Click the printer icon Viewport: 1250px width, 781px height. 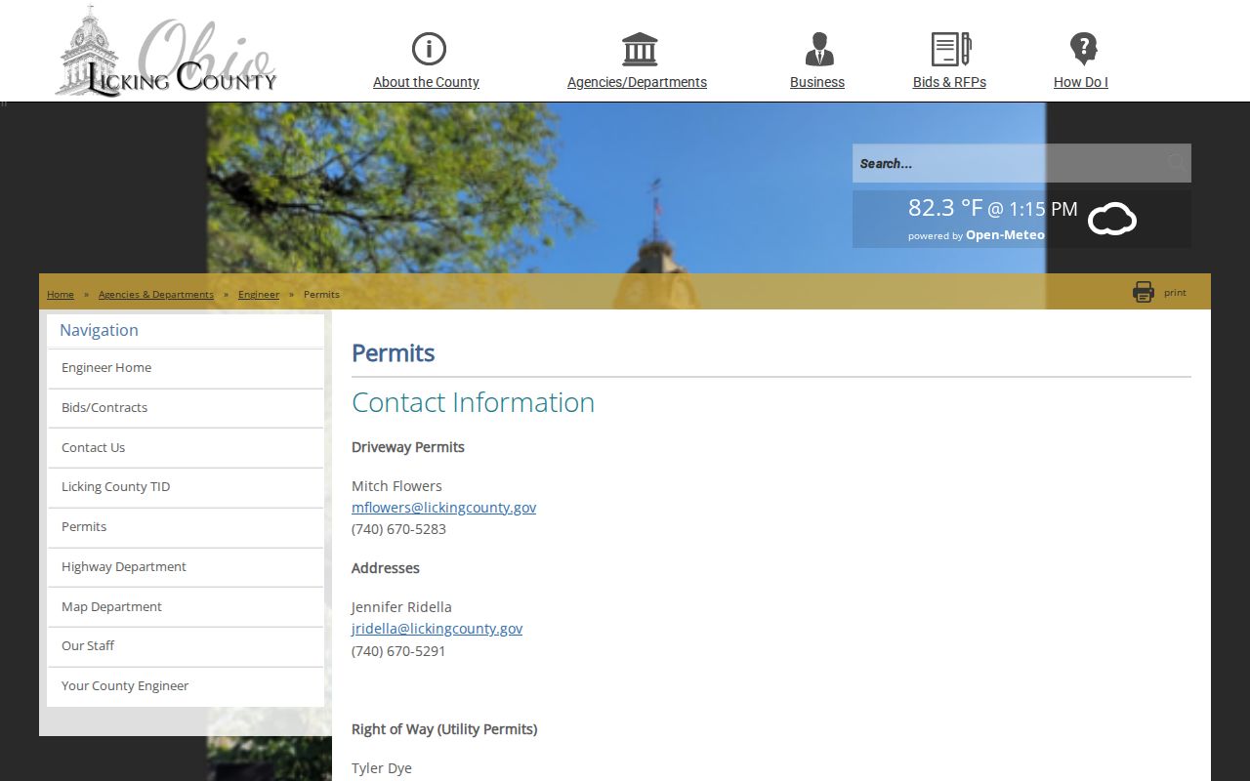[1144, 292]
